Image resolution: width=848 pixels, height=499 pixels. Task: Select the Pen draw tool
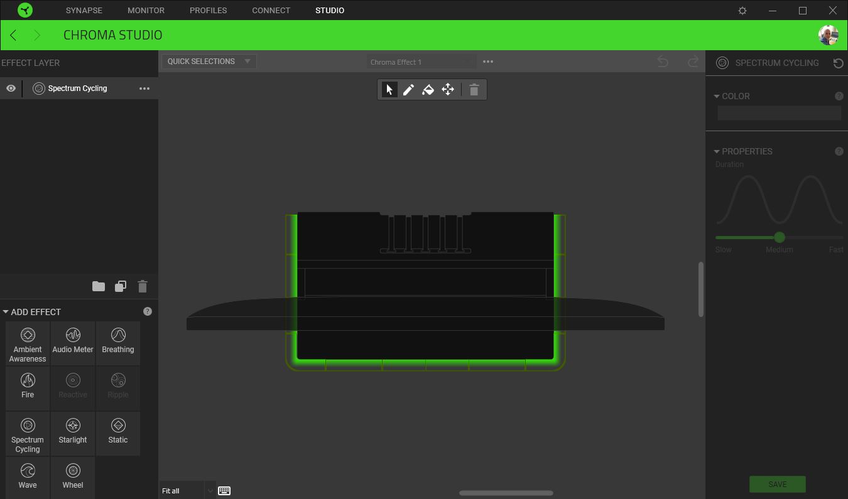pyautogui.click(x=409, y=90)
